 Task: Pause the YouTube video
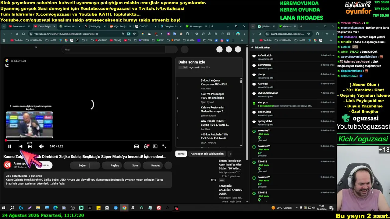10,146
